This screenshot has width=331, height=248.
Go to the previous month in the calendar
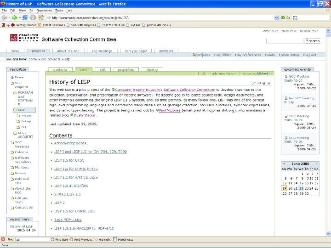pos(284,163)
